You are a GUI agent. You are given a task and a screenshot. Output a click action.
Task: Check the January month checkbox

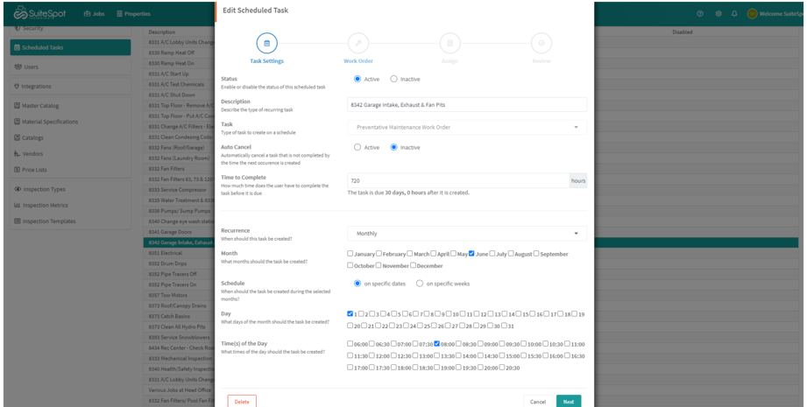(350, 254)
